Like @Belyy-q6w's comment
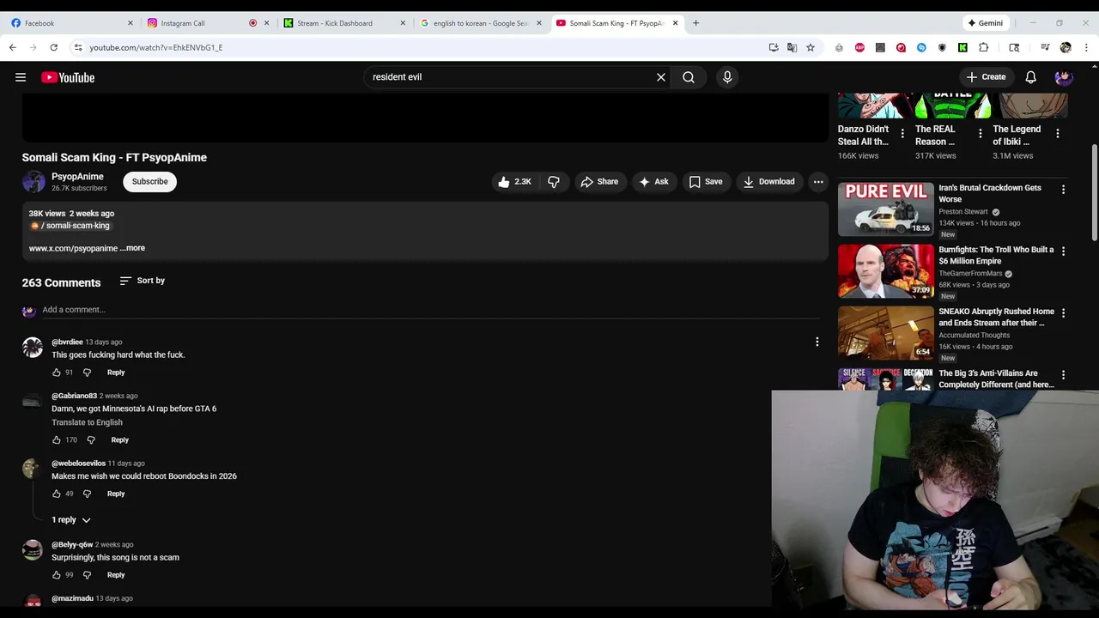Image resolution: width=1099 pixels, height=618 pixels. pos(57,575)
